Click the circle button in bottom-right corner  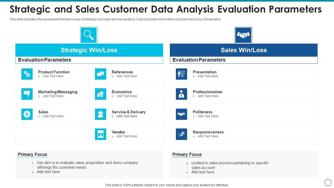(328, 182)
